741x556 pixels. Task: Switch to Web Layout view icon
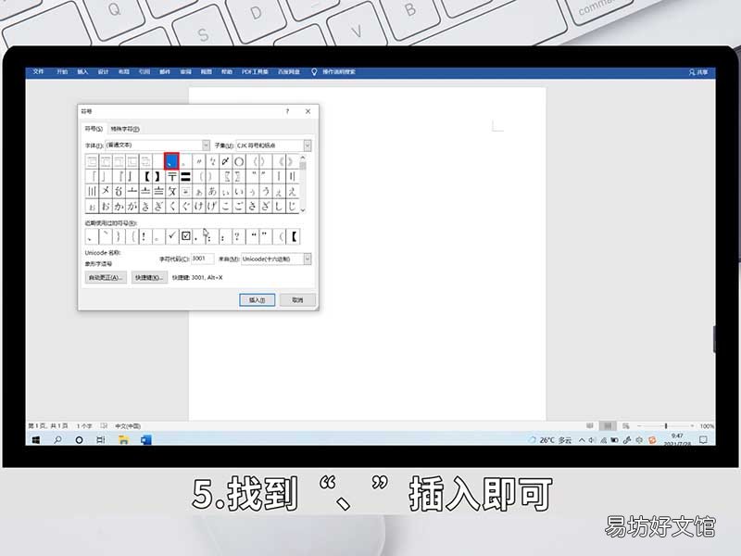tap(626, 426)
